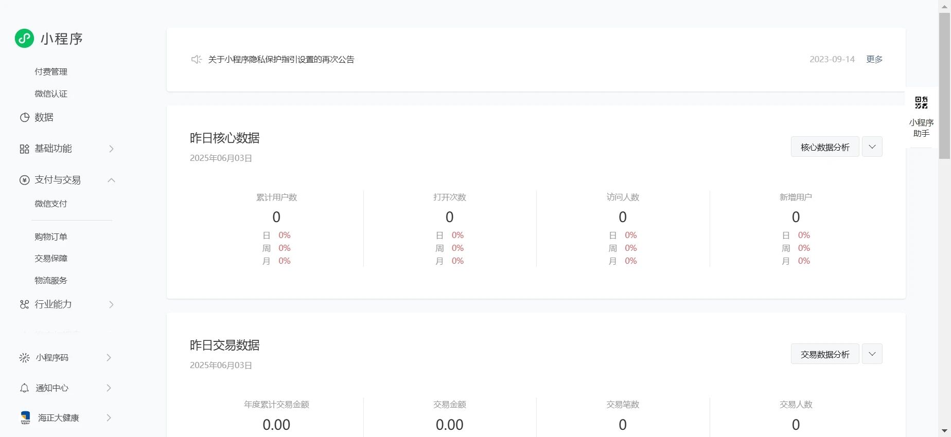
Task: Select 微信支付 menu item
Action: [51, 204]
